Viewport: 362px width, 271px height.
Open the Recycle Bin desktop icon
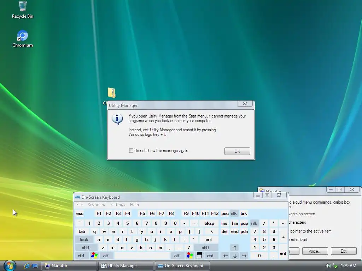pos(23,10)
